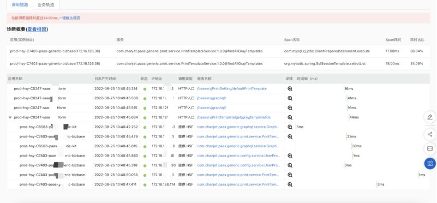Click timestamp 2022-08-25 10:40:42.252
The height and width of the screenshot is (203, 437).
coord(116,127)
